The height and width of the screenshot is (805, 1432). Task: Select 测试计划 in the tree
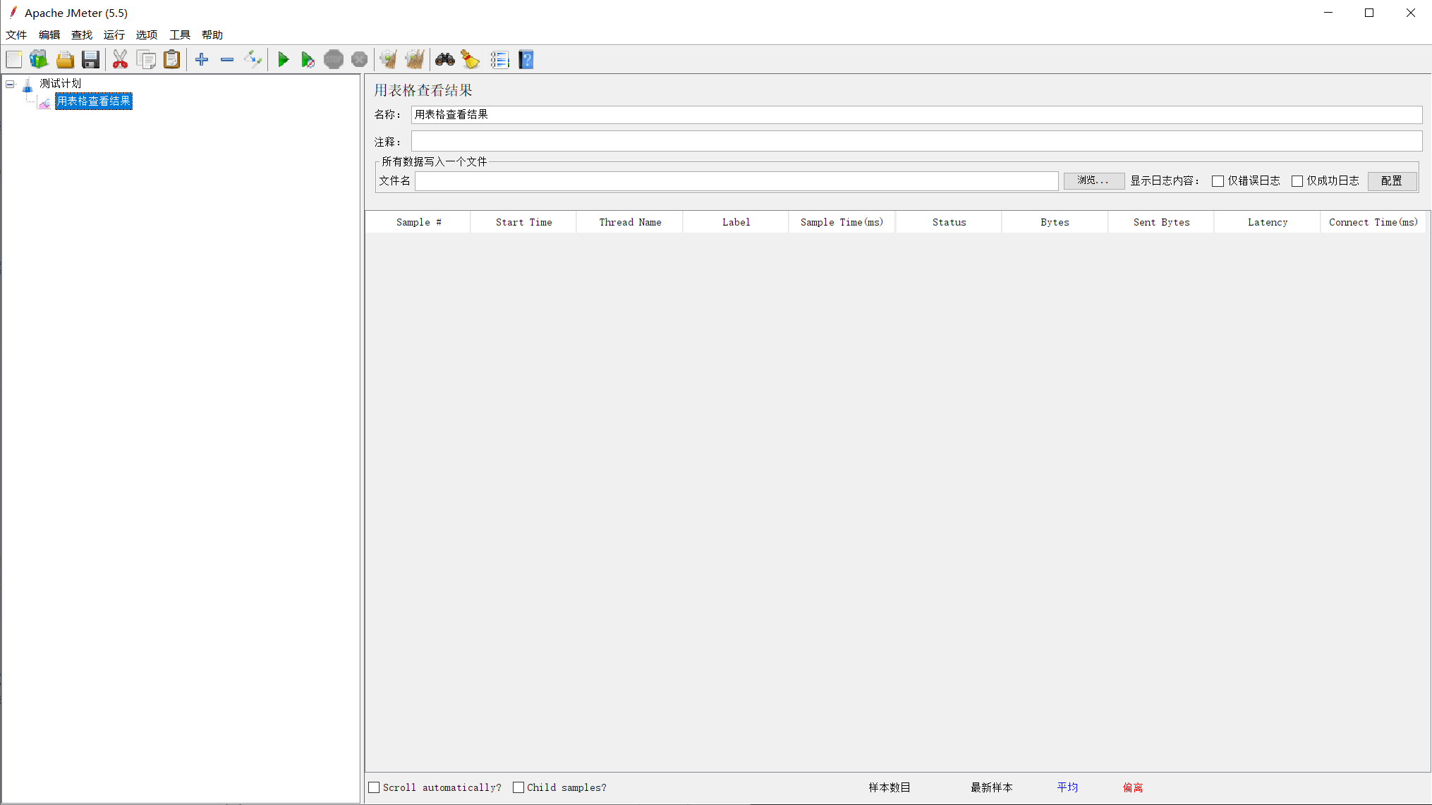pos(60,84)
